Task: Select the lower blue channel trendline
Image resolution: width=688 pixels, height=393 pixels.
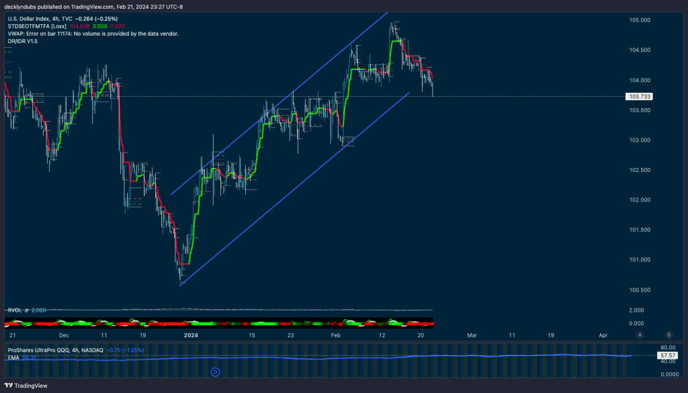Action: 296,189
